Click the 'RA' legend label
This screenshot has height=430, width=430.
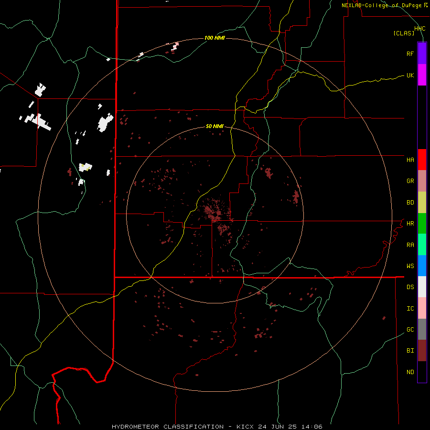click(410, 245)
